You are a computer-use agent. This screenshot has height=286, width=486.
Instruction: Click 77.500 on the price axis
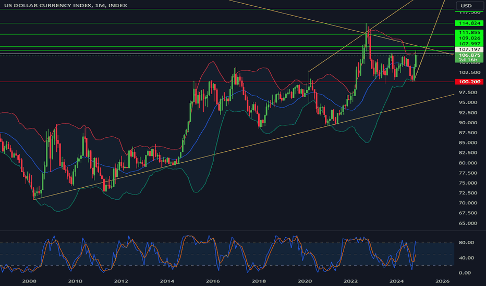(x=469, y=173)
